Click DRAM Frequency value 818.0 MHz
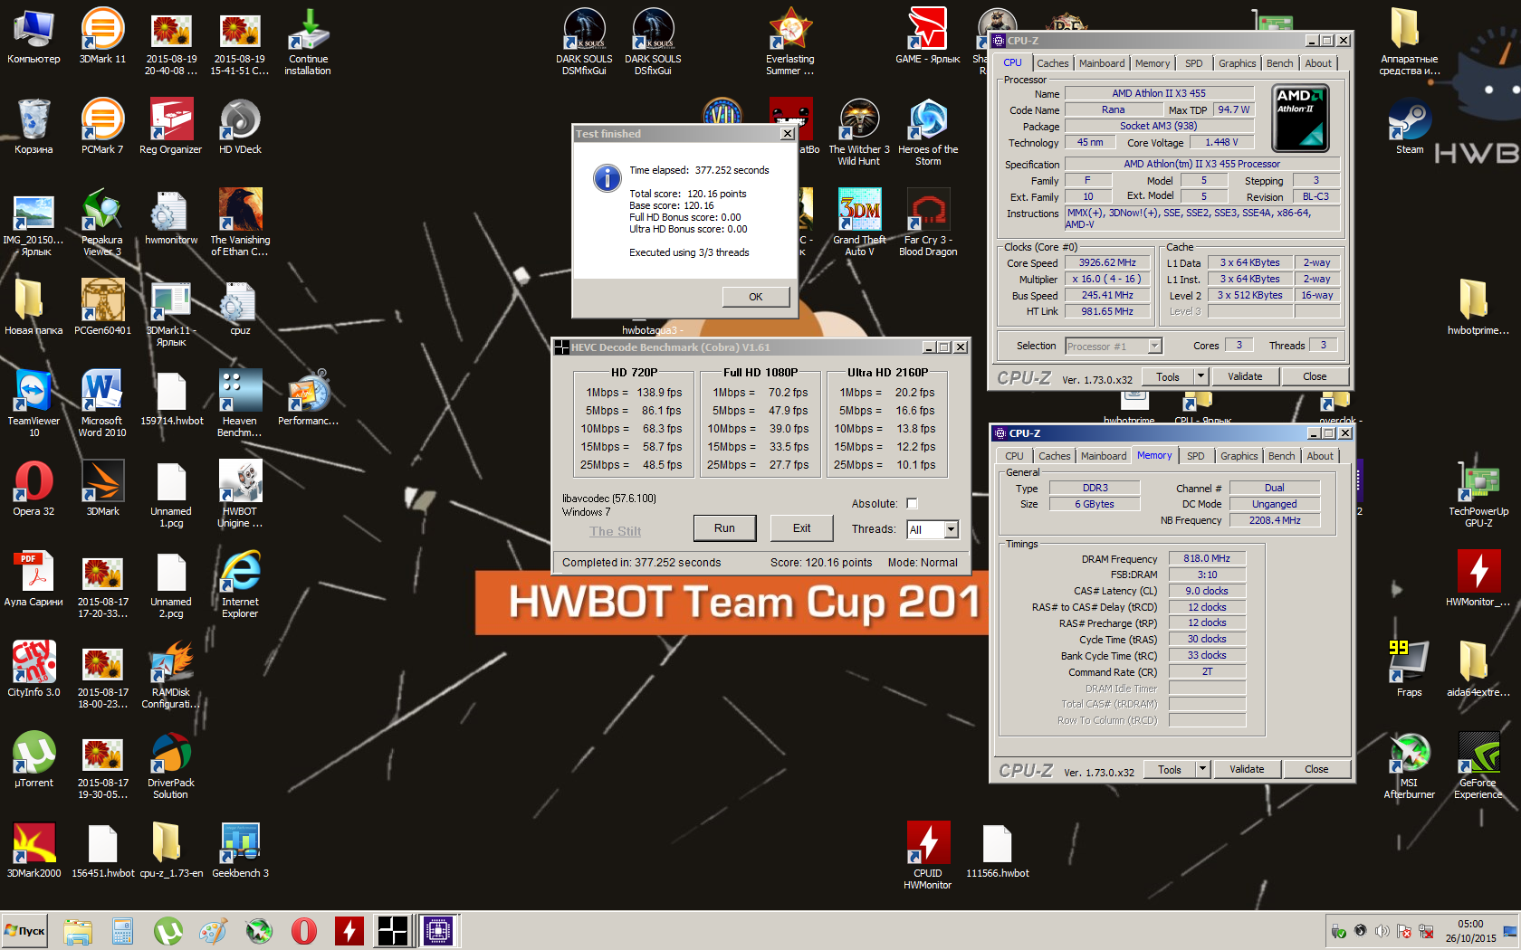Screen dimensions: 1521x950 click(1207, 558)
